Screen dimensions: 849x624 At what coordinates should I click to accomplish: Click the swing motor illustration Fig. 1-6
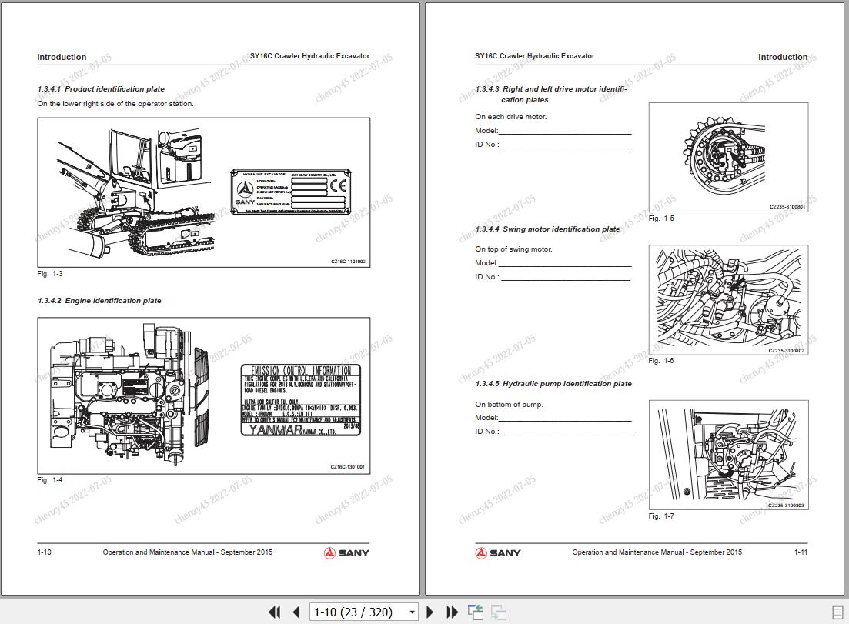coord(728,300)
